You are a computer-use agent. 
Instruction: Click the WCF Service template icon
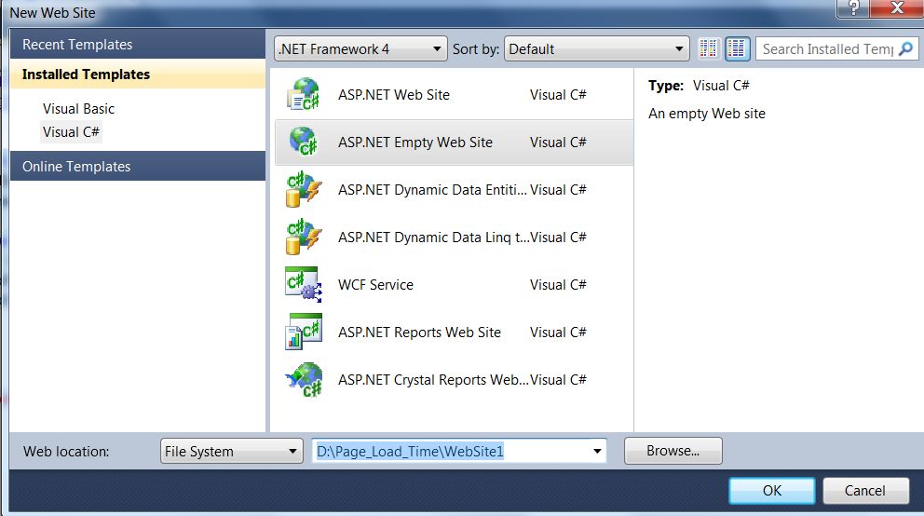point(304,284)
